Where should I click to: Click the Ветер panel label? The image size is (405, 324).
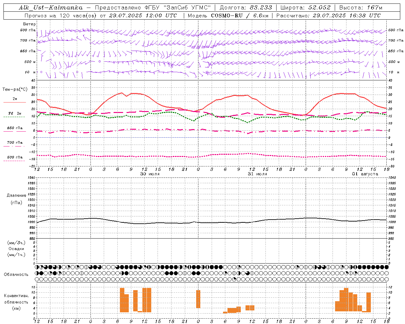(x=29, y=24)
